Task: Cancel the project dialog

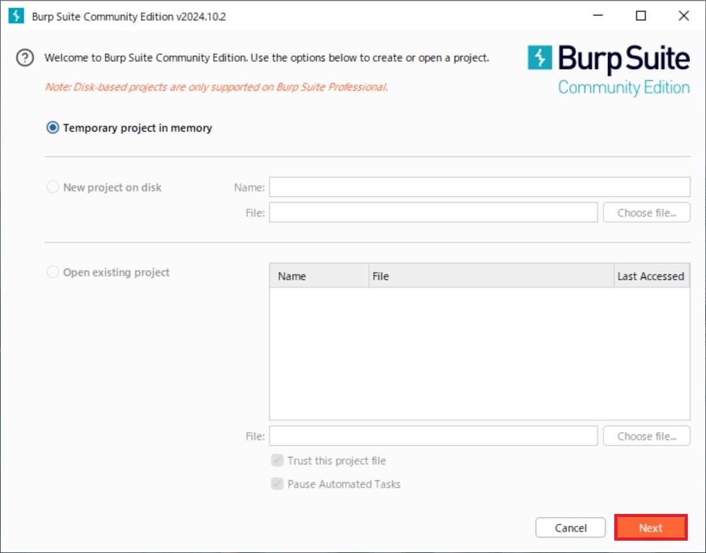Action: (x=571, y=528)
